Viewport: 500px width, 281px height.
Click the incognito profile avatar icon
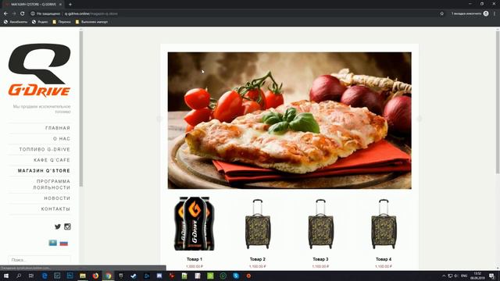click(x=486, y=13)
